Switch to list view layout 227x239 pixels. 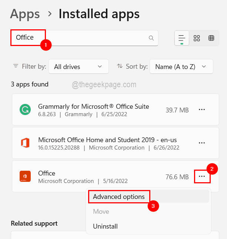point(182,38)
